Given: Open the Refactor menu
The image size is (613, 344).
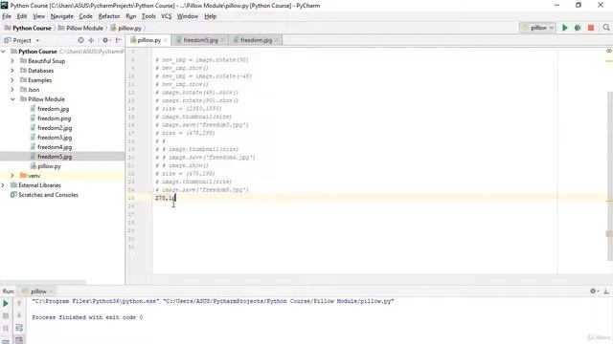Looking at the screenshot, I should (108, 16).
